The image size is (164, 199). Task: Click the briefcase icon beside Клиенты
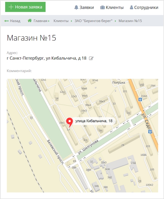point(103,8)
